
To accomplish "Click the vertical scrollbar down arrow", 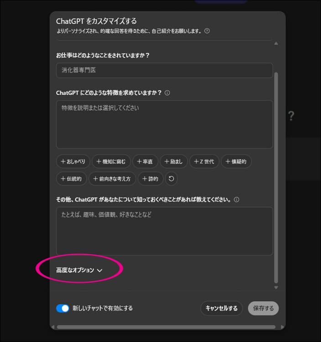I will point(276,288).
